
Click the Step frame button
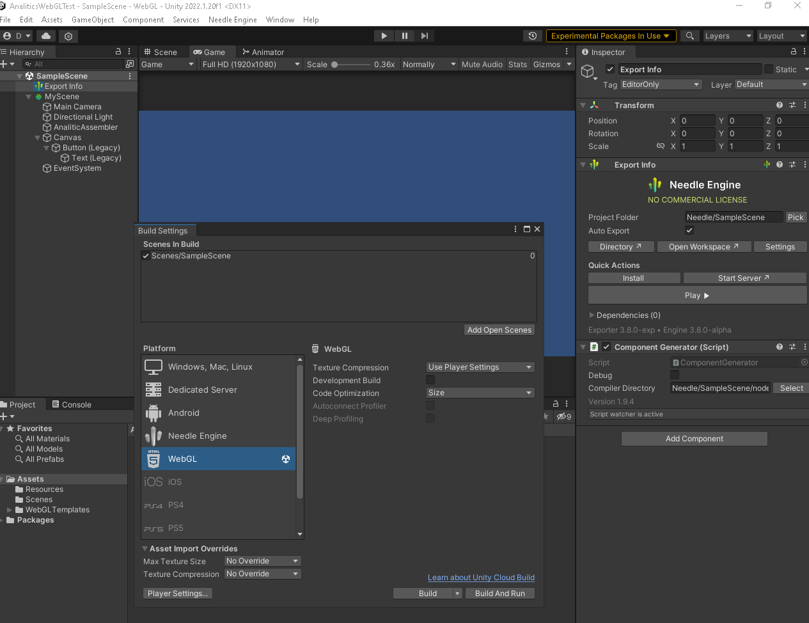coord(425,36)
